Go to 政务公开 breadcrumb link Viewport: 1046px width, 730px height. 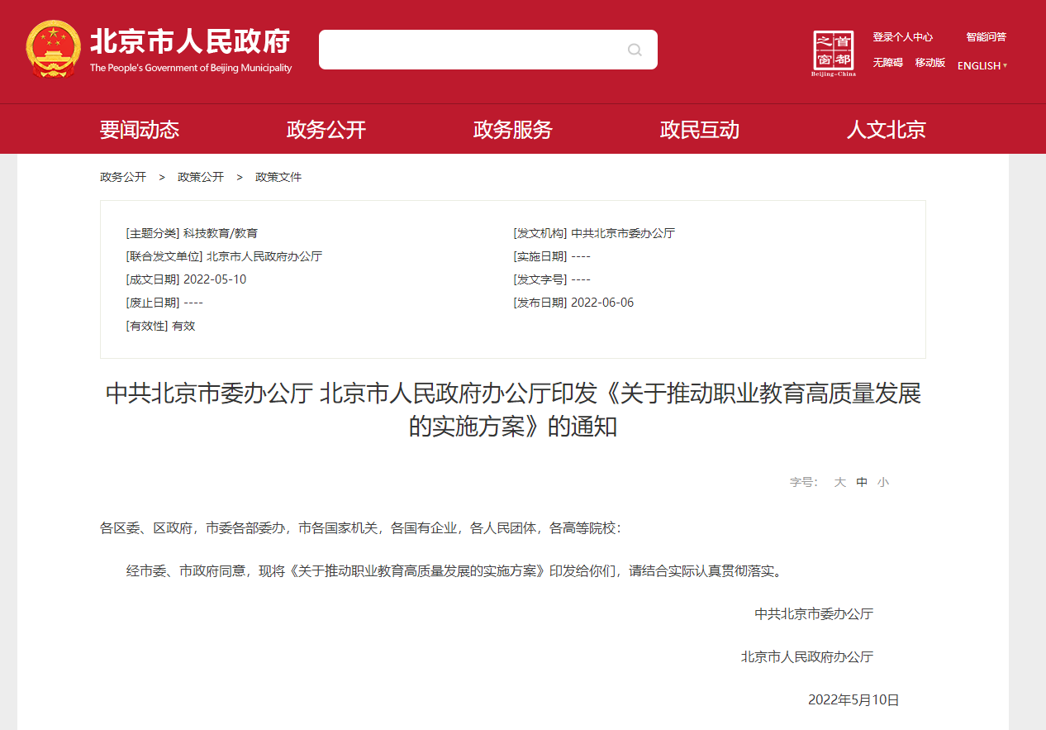pyautogui.click(x=121, y=177)
